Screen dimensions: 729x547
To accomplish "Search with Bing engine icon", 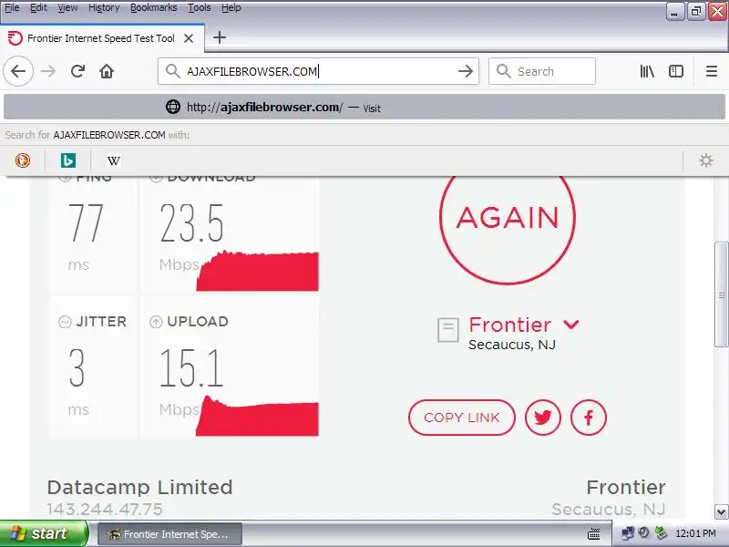I will pyautogui.click(x=67, y=160).
